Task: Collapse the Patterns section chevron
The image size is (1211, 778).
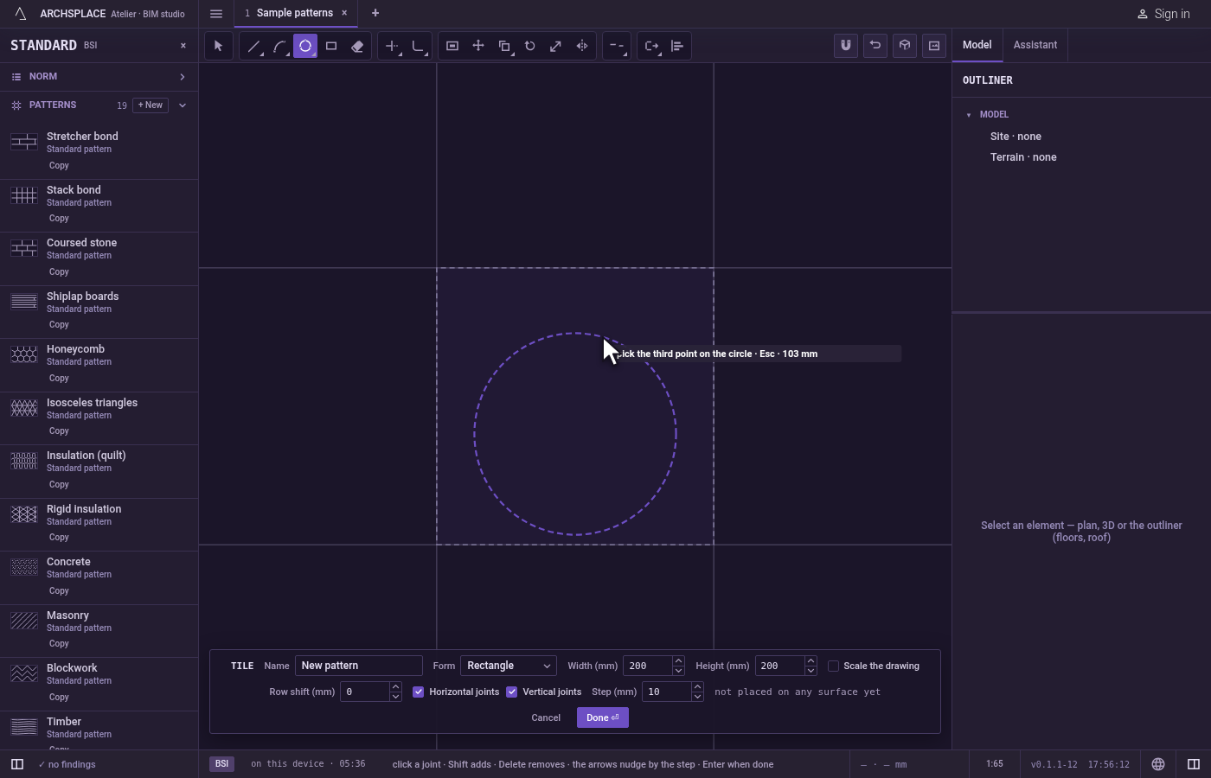Action: tap(183, 105)
